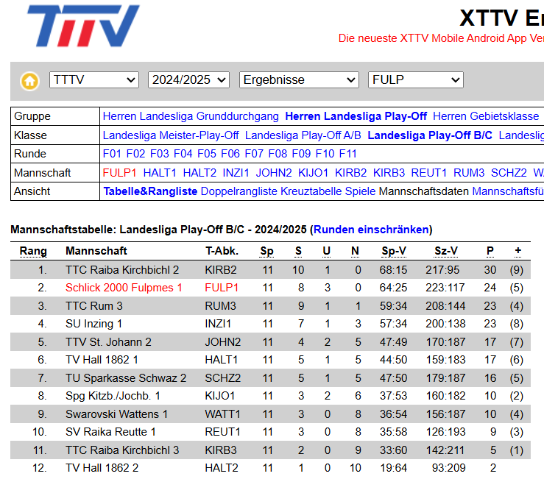Click the plus column header
Image resolution: width=544 pixels, height=493 pixels.
[x=518, y=251]
